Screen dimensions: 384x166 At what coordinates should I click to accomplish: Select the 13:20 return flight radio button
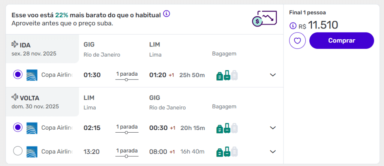coord(18,151)
